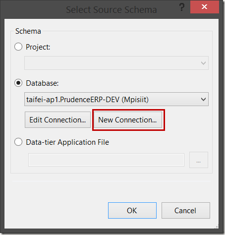Choose the Data-tier Application File radio
The image size is (225, 235).
[18, 142]
